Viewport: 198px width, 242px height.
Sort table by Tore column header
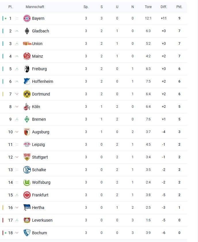(148, 7)
